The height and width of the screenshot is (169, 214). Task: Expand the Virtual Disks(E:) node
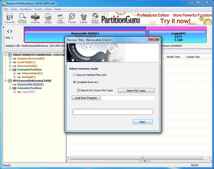pos(14,73)
